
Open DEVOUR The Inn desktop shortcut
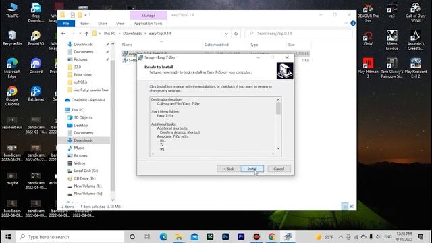[x=368, y=13]
